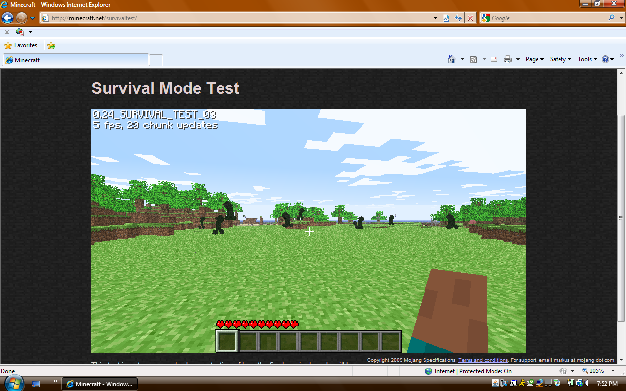
Task: Expand the feeds dropdown arrow
Action: click(484, 59)
